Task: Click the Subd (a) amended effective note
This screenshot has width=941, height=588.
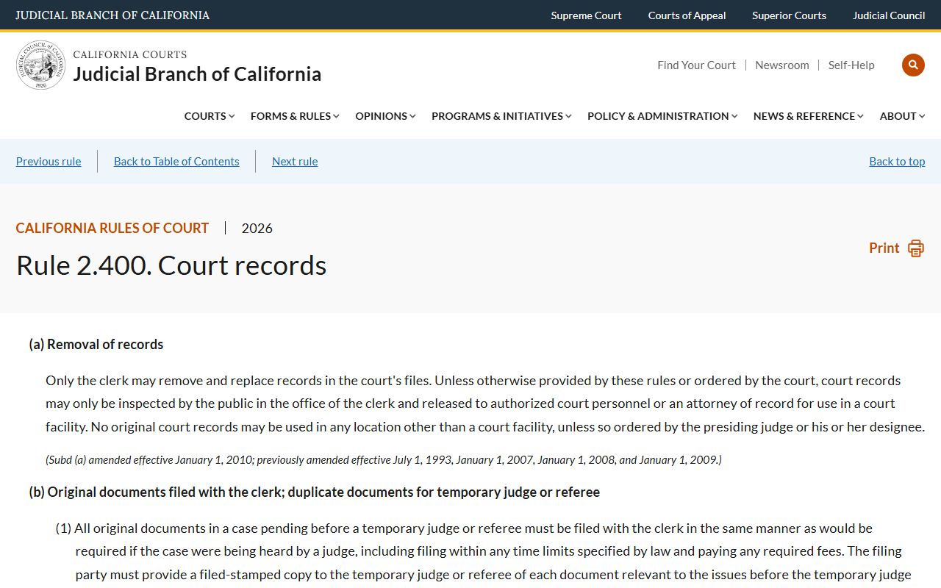Action: click(x=384, y=460)
